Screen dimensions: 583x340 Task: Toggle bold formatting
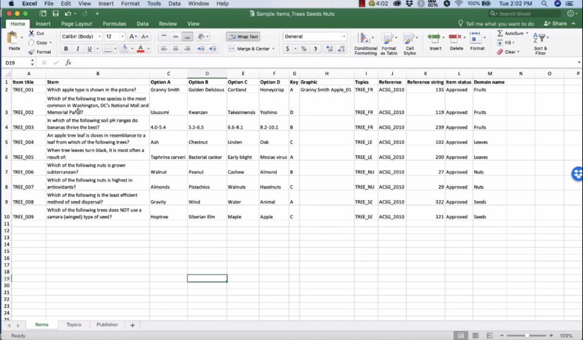point(66,48)
